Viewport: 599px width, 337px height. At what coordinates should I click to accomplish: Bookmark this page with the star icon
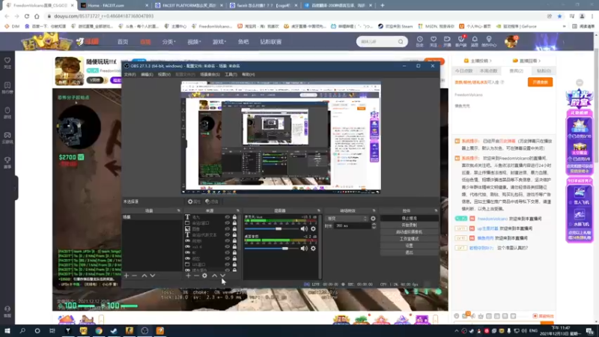[559, 16]
